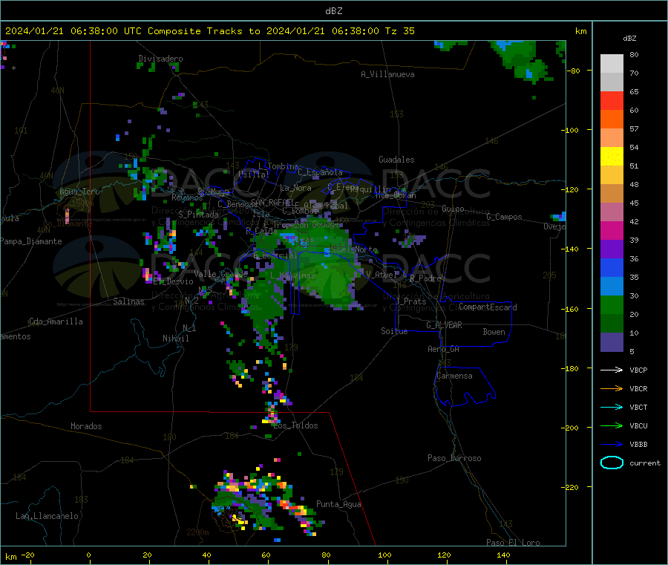Click the 'G_ALVEAR' map label
The image size is (668, 565).
point(444,325)
